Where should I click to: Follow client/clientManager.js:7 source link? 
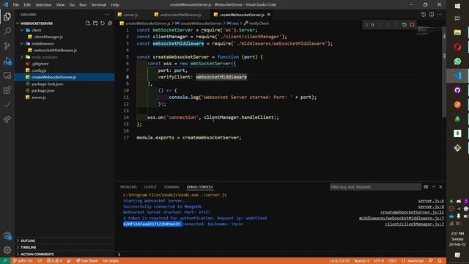(x=415, y=224)
